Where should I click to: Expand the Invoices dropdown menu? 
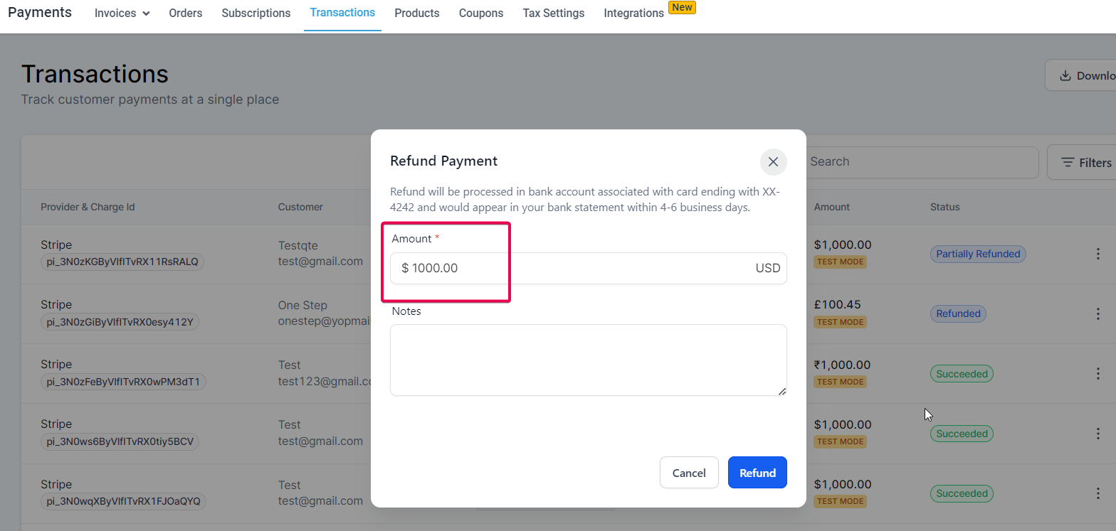pos(122,13)
